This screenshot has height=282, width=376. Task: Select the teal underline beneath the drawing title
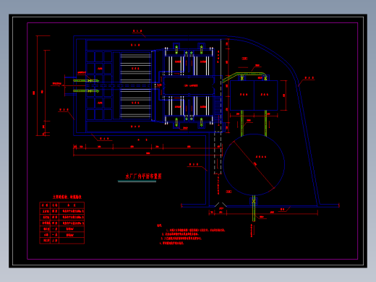pos(137,181)
